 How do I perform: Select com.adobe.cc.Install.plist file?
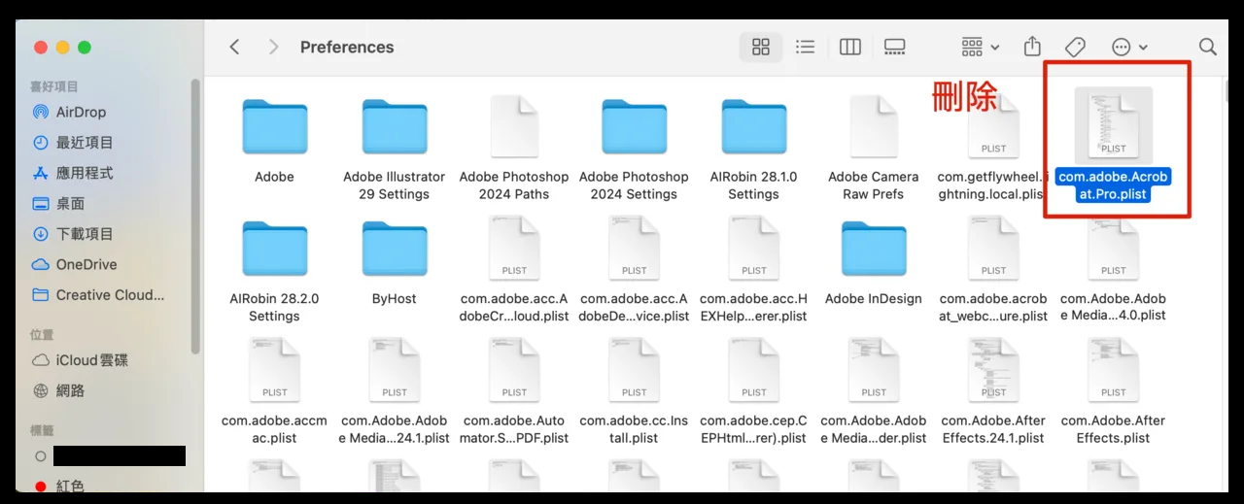click(634, 370)
